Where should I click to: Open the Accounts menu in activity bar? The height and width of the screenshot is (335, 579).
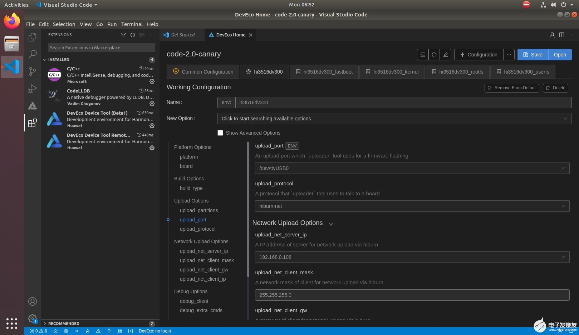[33, 302]
